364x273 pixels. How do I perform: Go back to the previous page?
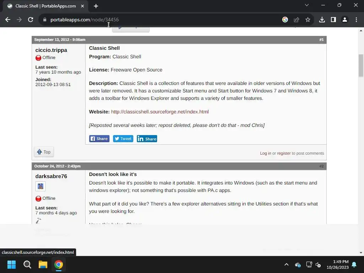point(8,20)
